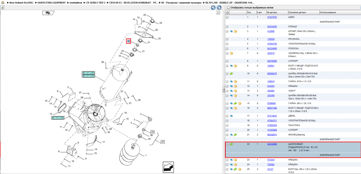This screenshot has width=361, height=174.
Task: Go to the next diagram with the forward arrow
Action: coord(219,8)
